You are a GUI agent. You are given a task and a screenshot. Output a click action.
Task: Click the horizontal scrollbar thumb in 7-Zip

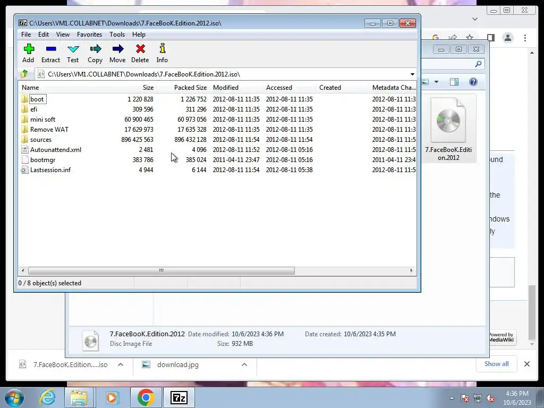161,270
